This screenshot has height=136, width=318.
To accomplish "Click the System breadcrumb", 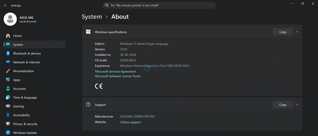I will click(92, 17).
